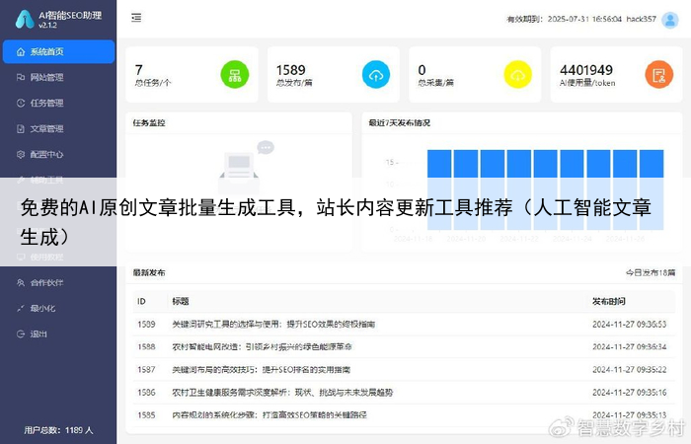Image resolution: width=691 pixels, height=444 pixels.
Task: Click the green total tasks icon
Action: tap(234, 74)
